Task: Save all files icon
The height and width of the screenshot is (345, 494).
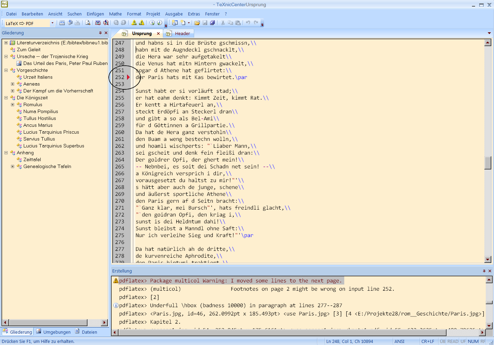Action: (212, 23)
